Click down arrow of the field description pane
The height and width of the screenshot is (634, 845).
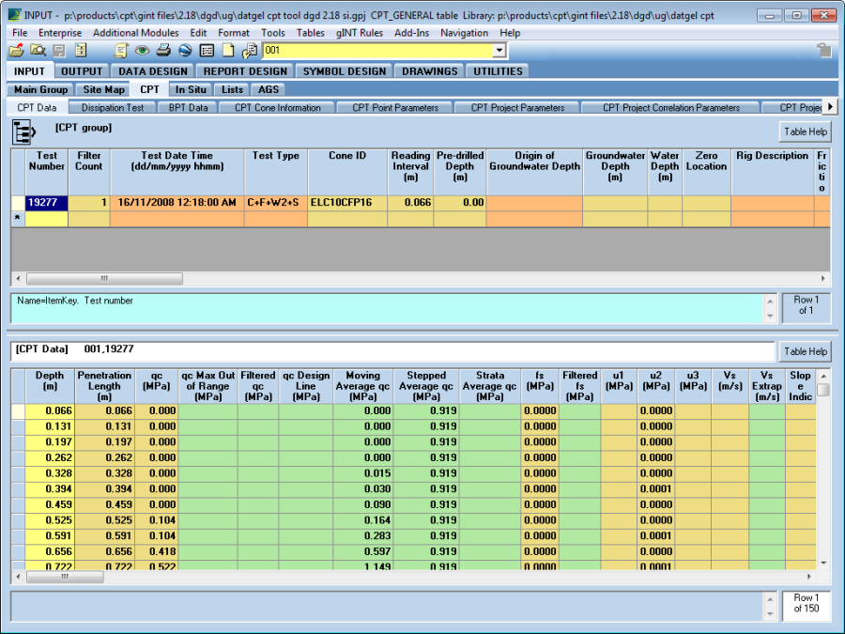[x=770, y=317]
